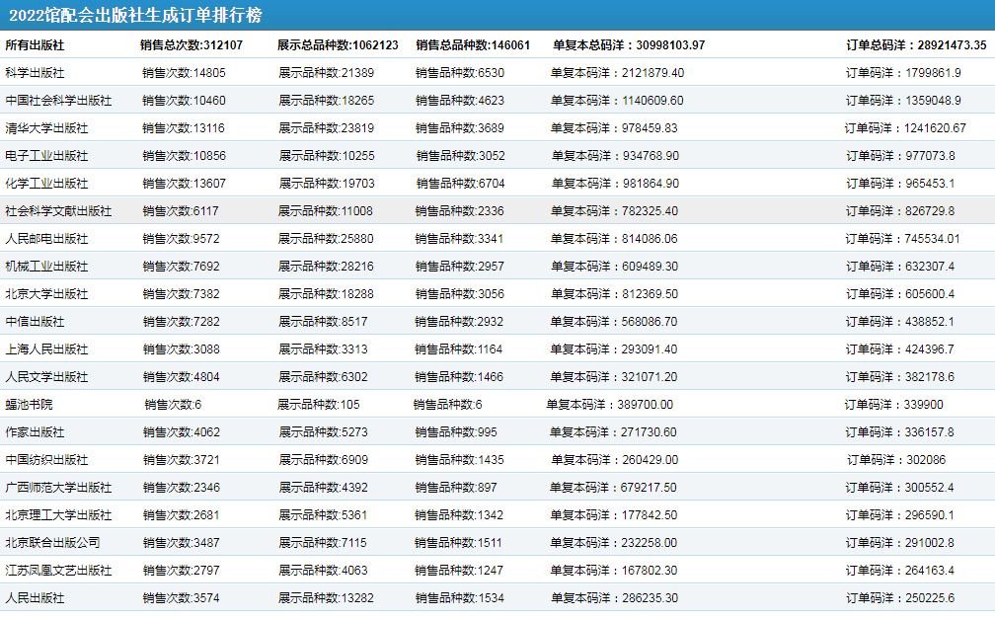Click the 销售总次数:312107 summary cell
Viewport: 995px width, 619px height.
(191, 45)
